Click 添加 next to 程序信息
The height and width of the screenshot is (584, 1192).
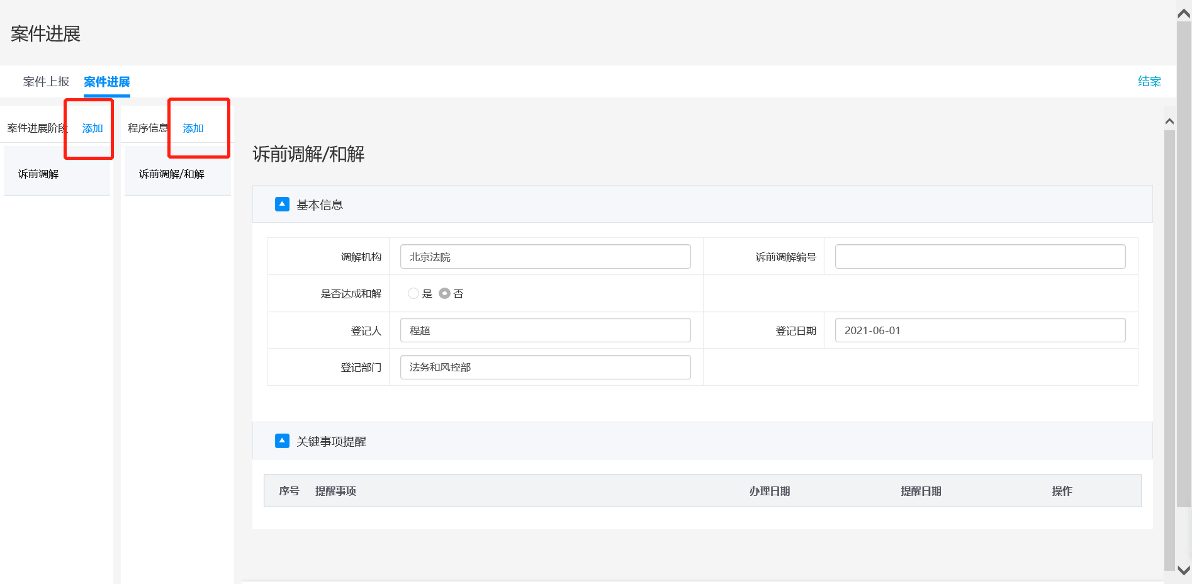193,128
